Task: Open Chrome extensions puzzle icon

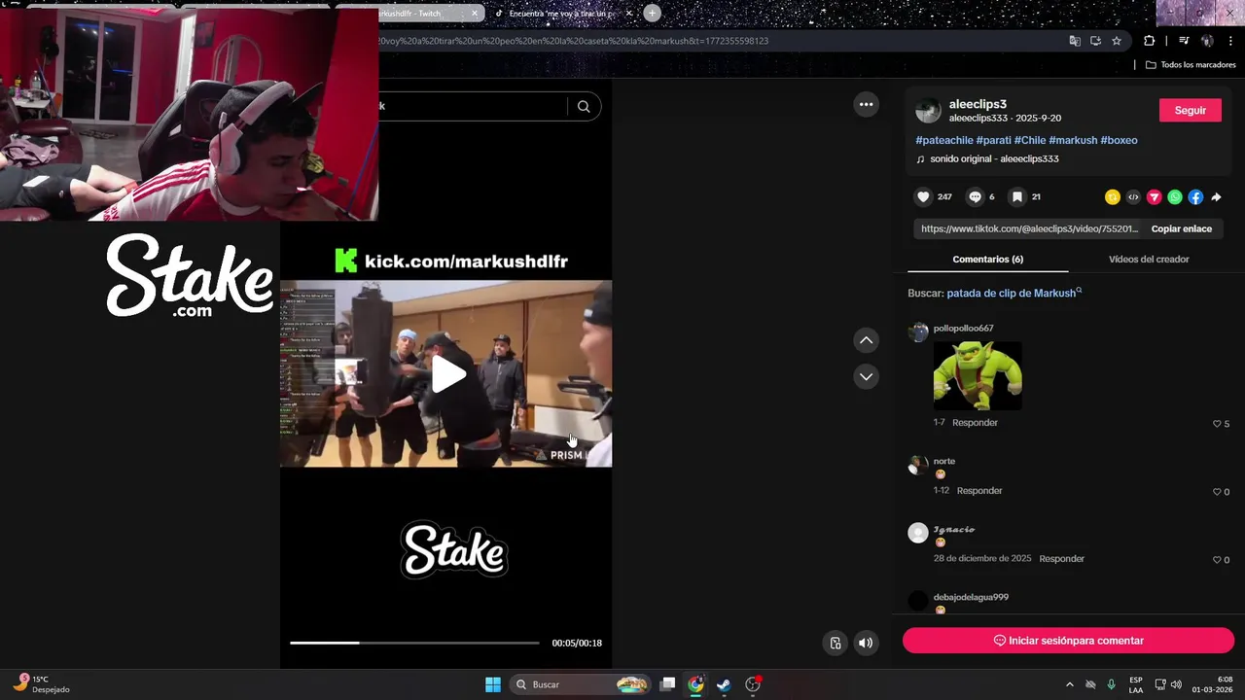Action: coord(1149,41)
